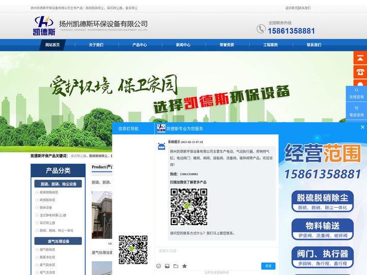The image size is (367, 275).
Task: Click the 袋式除尘器 keyword link below the banner
Action: (78, 156)
